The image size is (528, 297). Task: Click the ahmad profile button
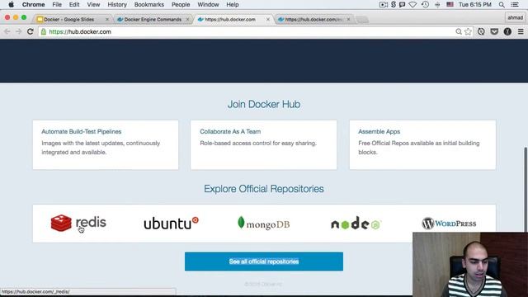point(515,17)
